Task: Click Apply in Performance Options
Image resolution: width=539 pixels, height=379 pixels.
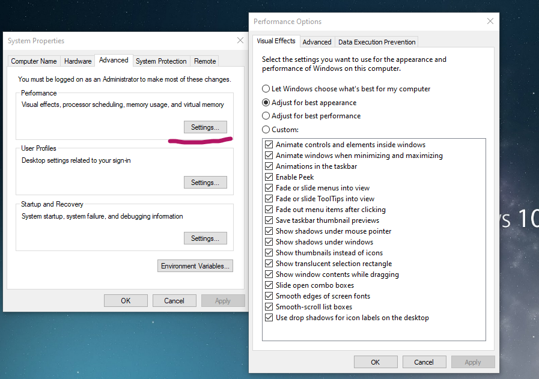Action: point(473,362)
